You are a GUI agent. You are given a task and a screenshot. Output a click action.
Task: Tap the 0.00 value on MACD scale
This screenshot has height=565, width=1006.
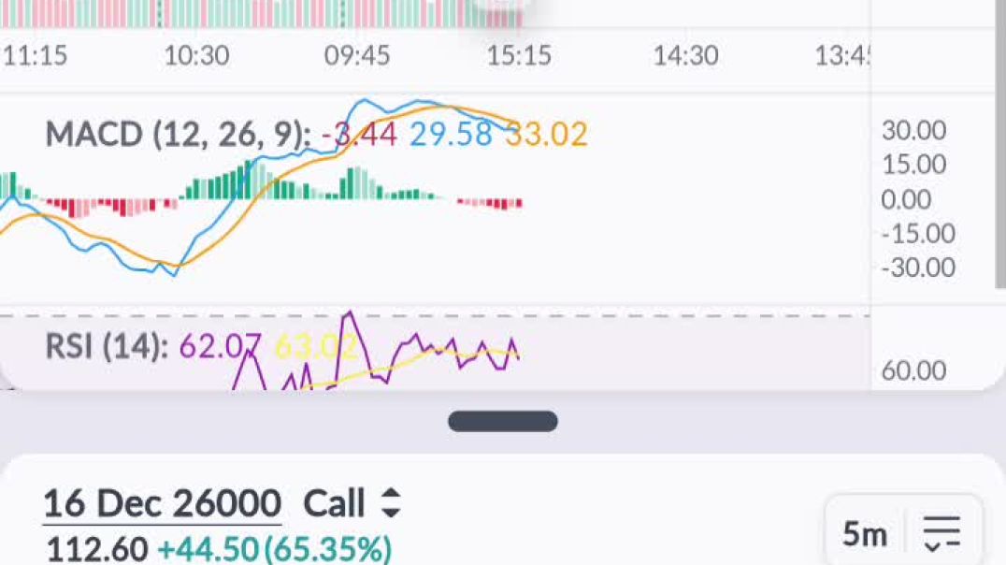pos(909,198)
